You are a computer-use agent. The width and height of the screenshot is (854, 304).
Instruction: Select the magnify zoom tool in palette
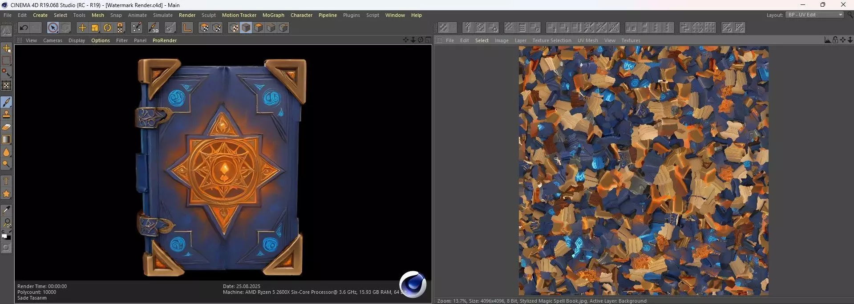6,222
